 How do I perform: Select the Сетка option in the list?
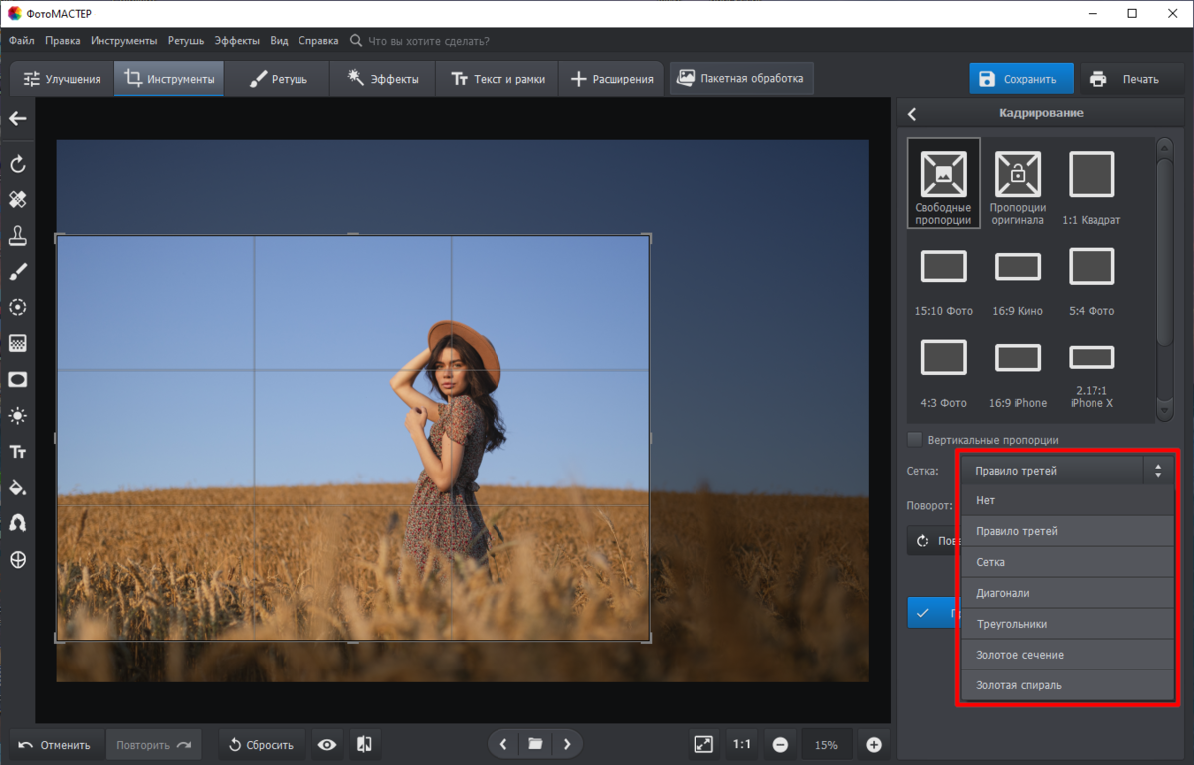[1067, 562]
